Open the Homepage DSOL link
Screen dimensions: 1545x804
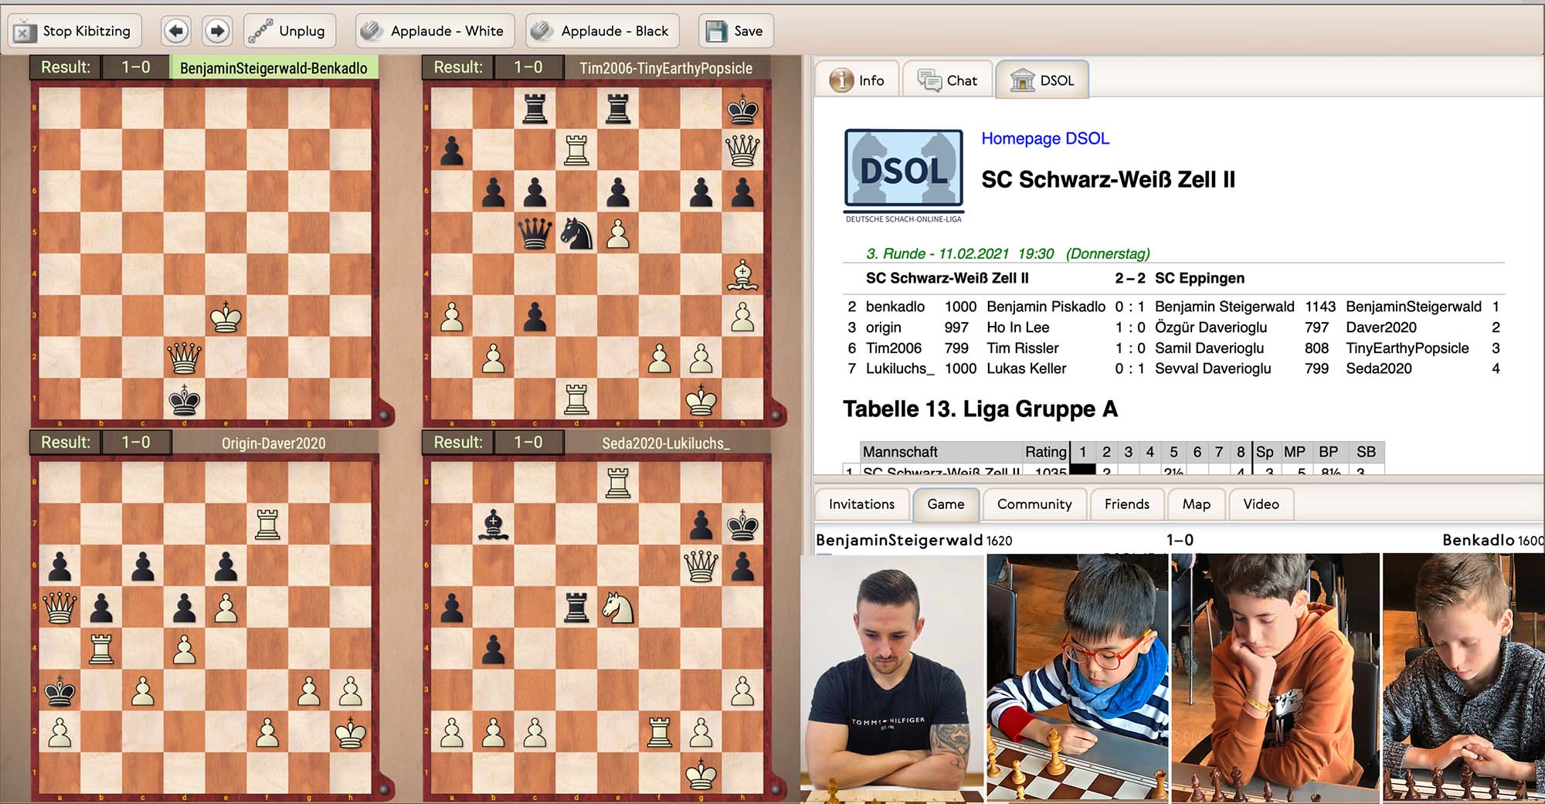click(1044, 138)
